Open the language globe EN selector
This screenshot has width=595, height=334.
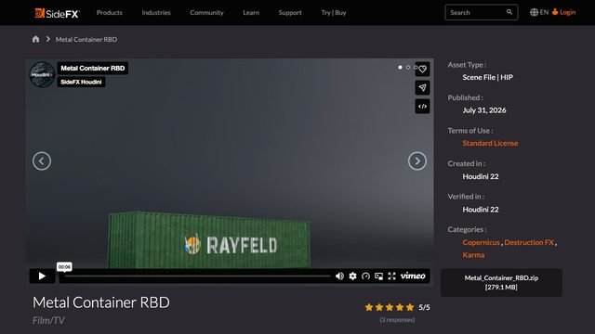539,12
